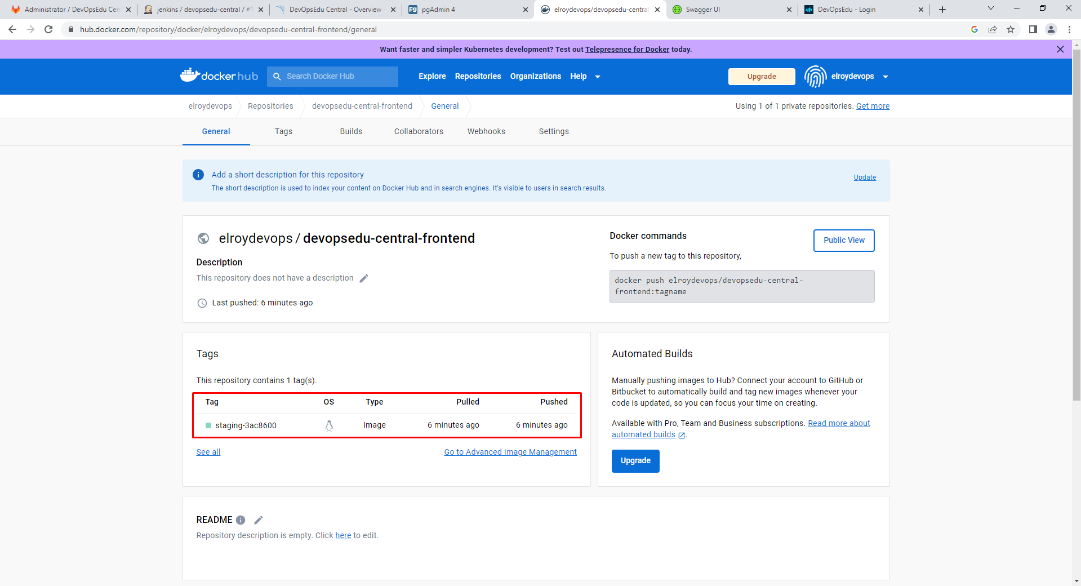Close the Swagger UI tab
Image resolution: width=1081 pixels, height=586 pixels.
tap(789, 10)
